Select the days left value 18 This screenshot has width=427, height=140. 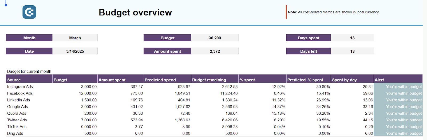tap(352, 51)
